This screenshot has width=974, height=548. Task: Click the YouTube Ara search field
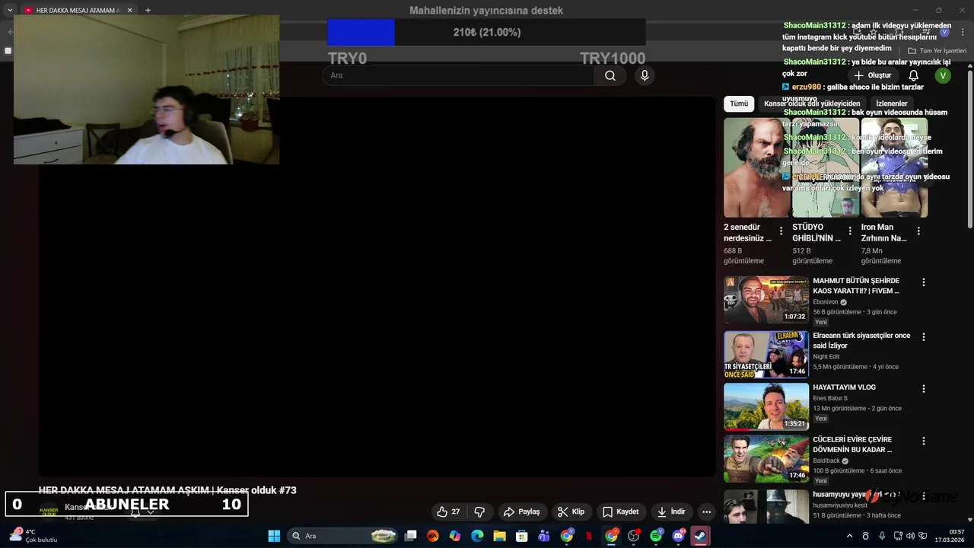pos(458,75)
